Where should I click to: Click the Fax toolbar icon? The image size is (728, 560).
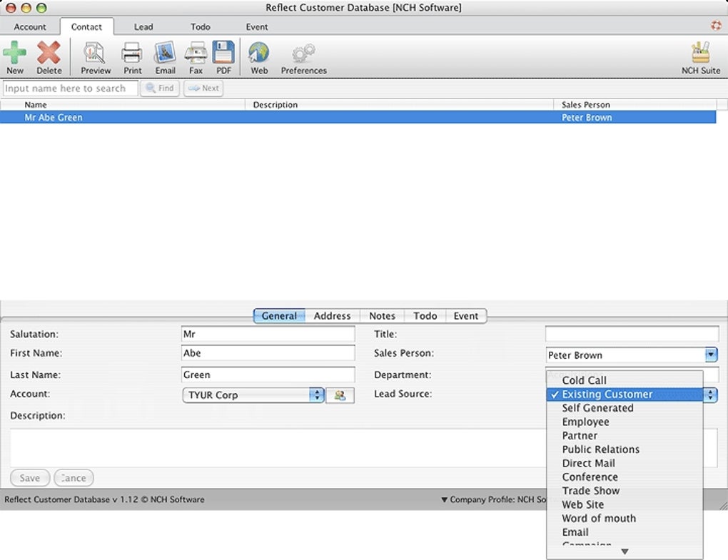pyautogui.click(x=196, y=58)
